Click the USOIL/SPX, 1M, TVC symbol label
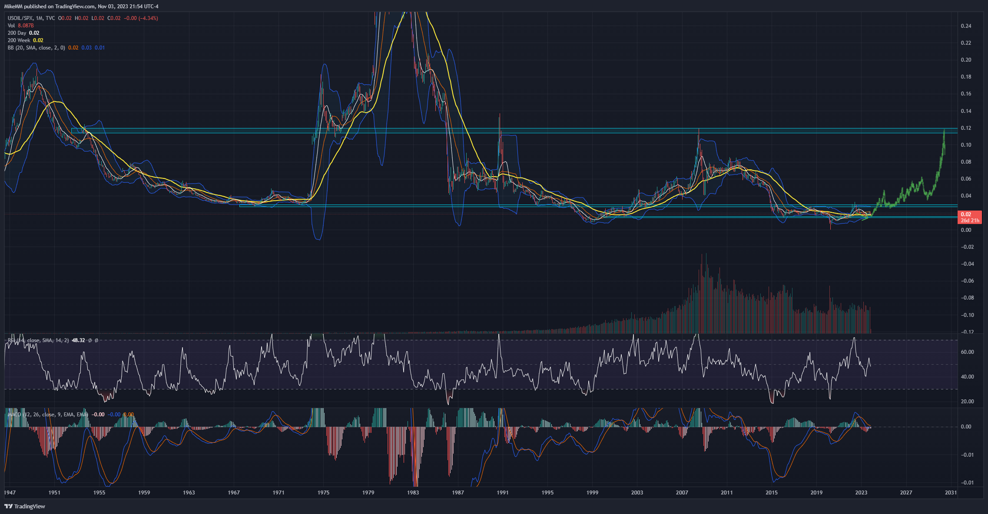Image resolution: width=988 pixels, height=514 pixels. (x=31, y=18)
